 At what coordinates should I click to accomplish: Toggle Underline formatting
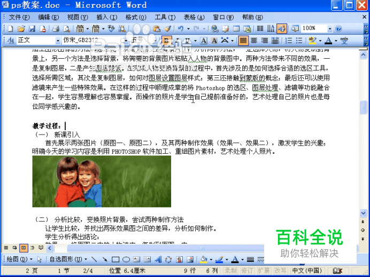(187, 41)
